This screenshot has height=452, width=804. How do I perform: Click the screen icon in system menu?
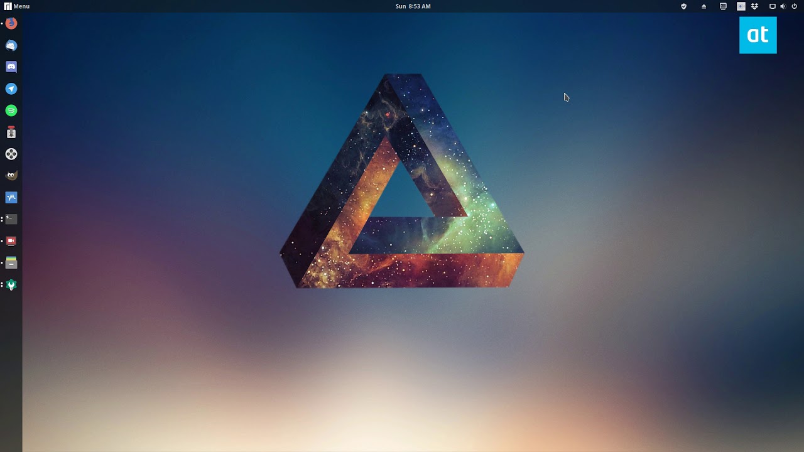(773, 6)
